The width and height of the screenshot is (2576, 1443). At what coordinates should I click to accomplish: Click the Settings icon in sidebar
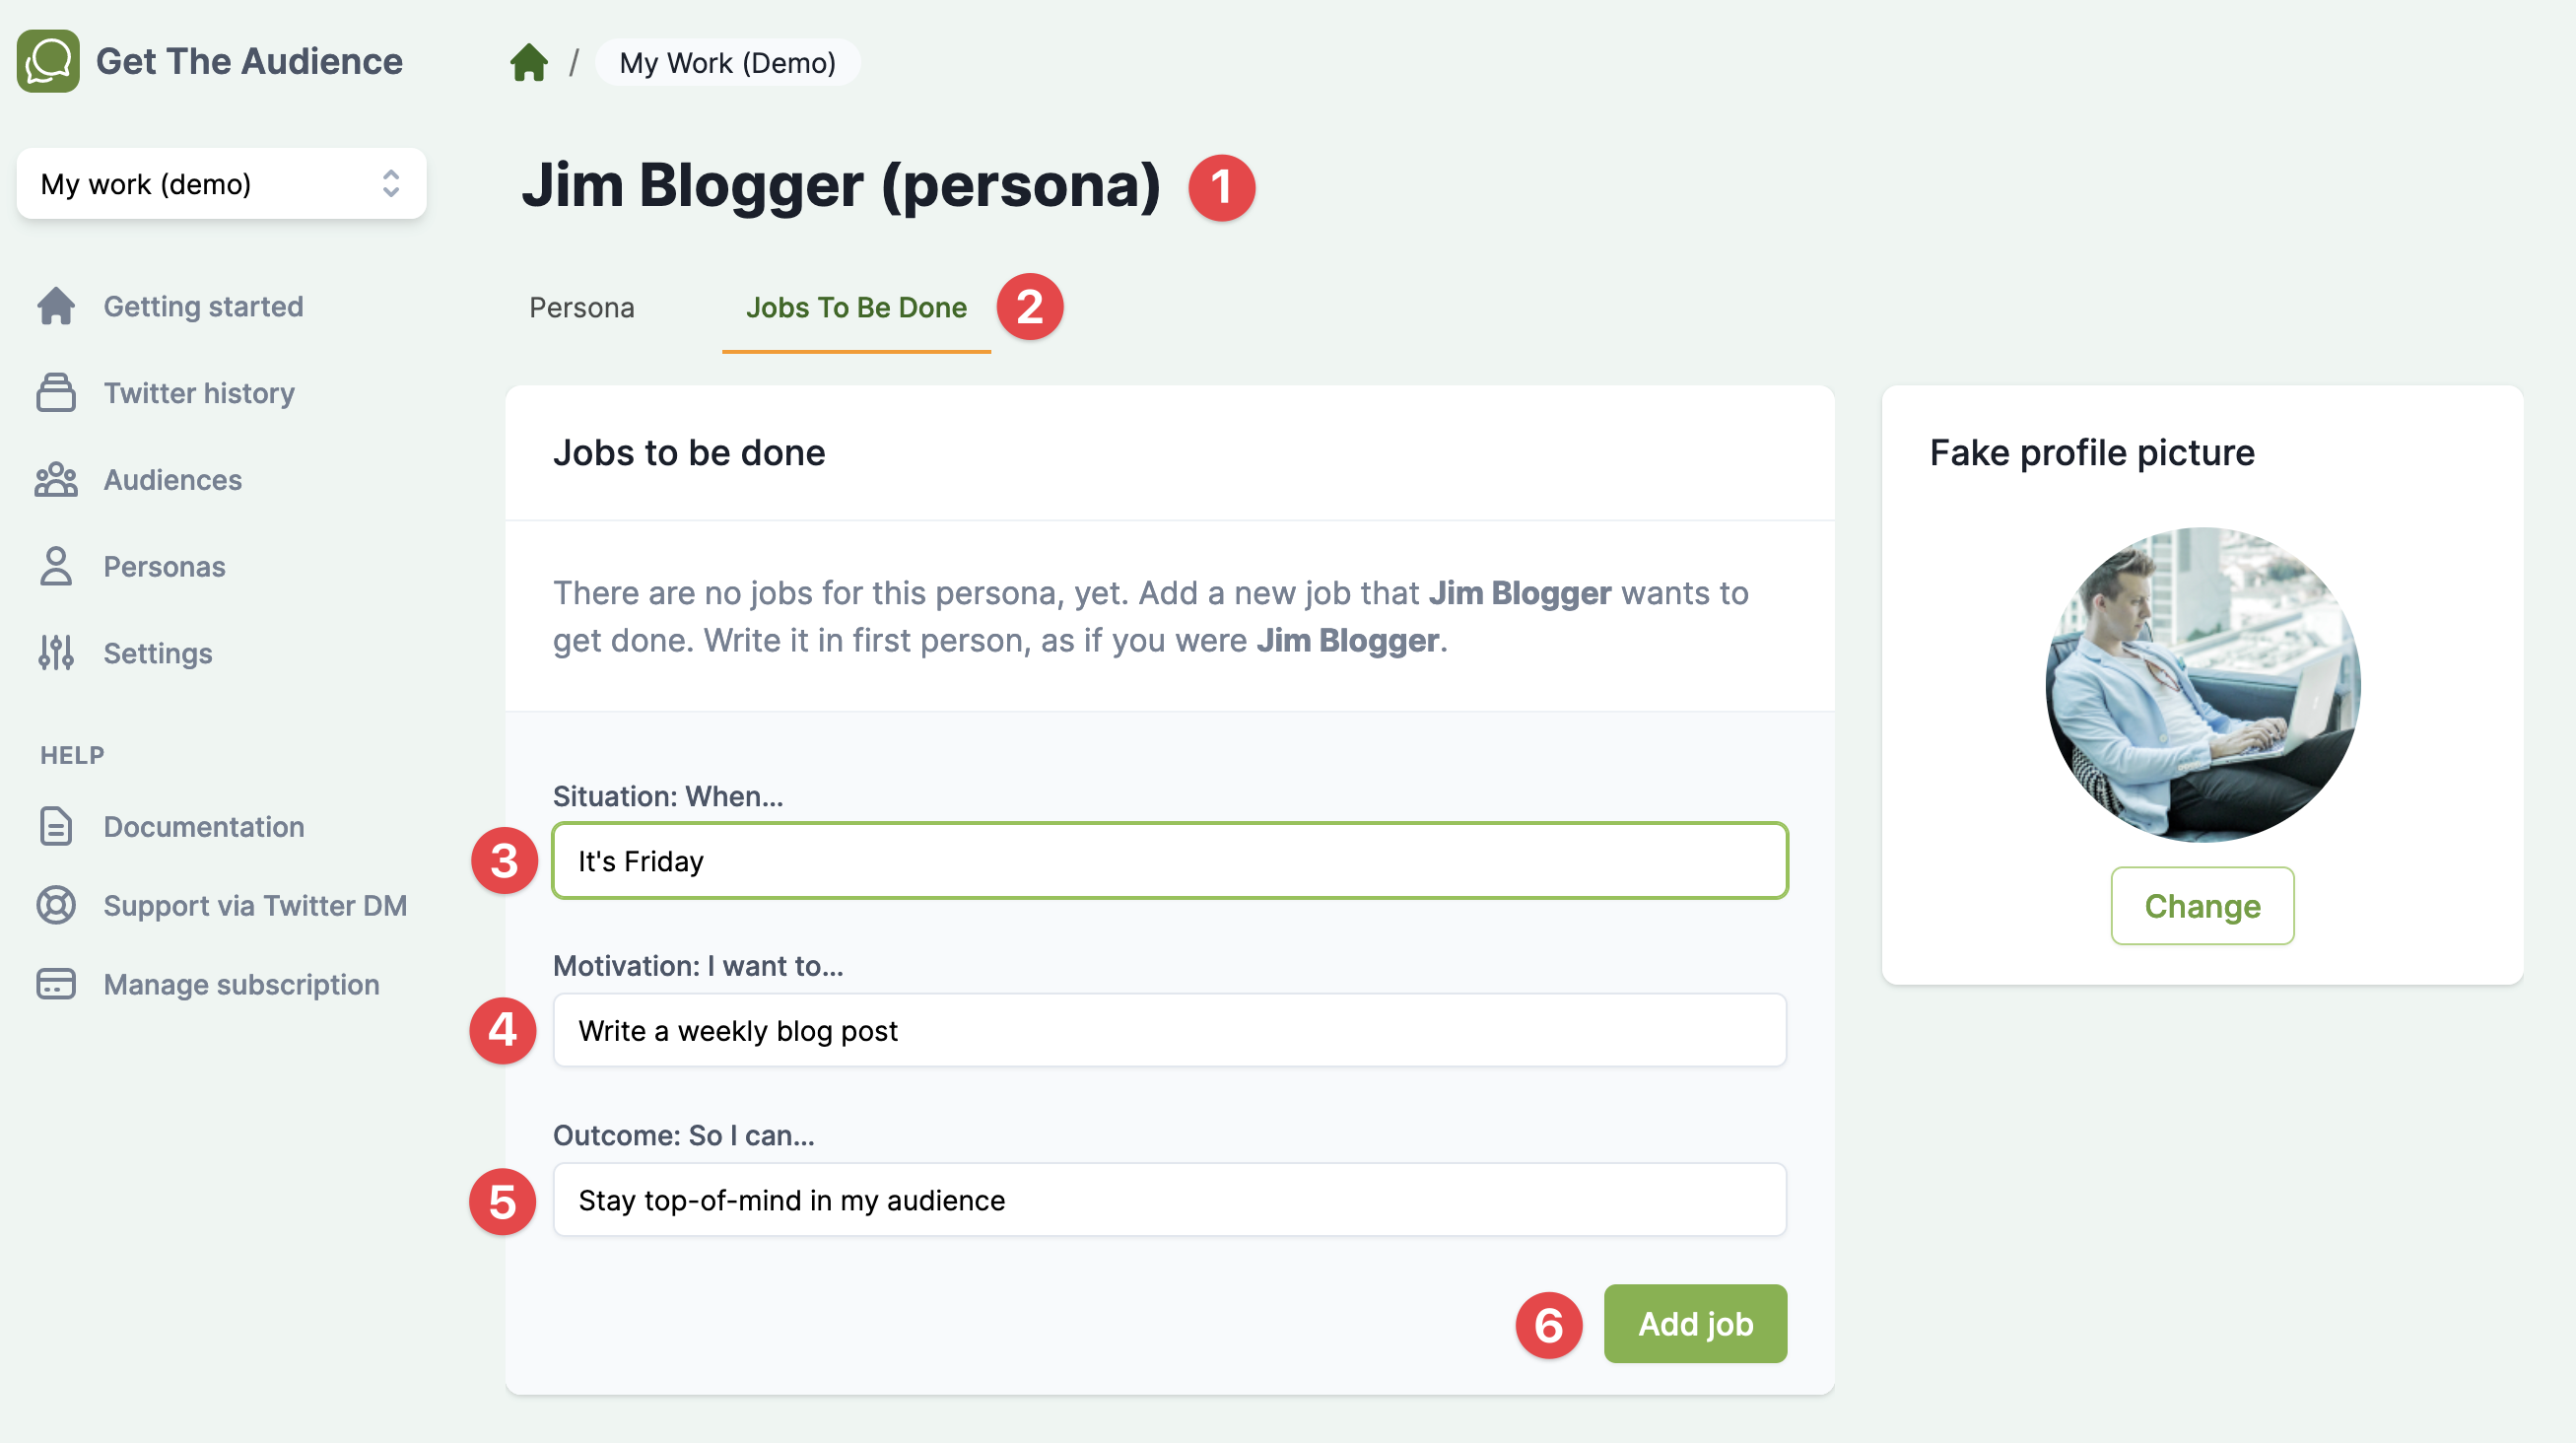(55, 652)
